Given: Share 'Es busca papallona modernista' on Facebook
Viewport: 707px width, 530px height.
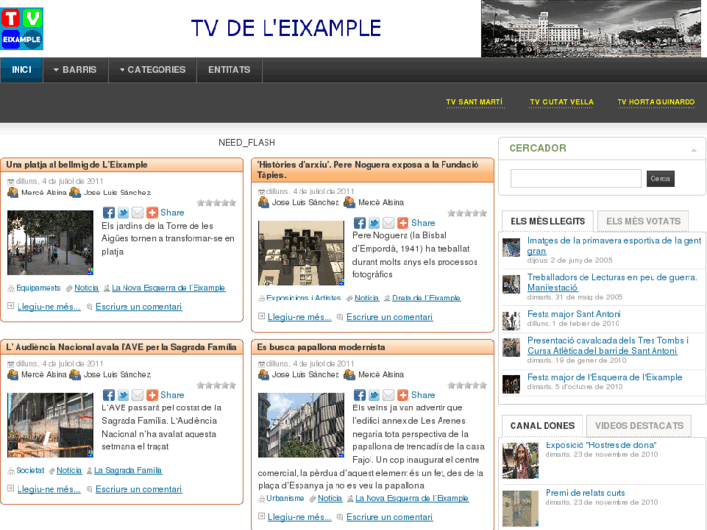Looking at the screenshot, I should tap(360, 395).
